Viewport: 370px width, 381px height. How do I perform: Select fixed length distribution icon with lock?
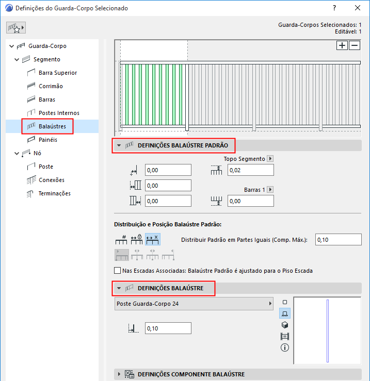click(x=137, y=240)
